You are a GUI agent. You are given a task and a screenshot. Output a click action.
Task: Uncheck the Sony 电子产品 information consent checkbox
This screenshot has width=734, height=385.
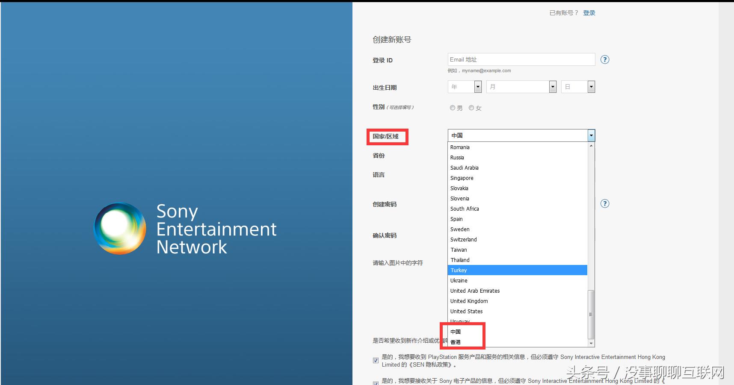[376, 383]
